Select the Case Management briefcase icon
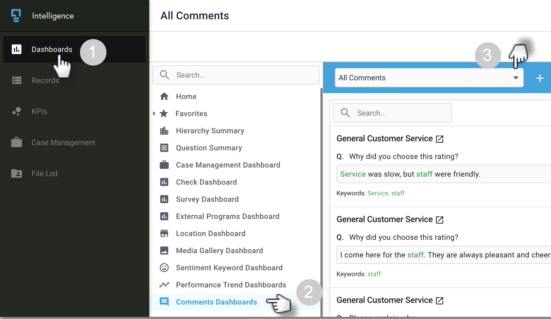The height and width of the screenshot is (319, 551). click(x=17, y=142)
